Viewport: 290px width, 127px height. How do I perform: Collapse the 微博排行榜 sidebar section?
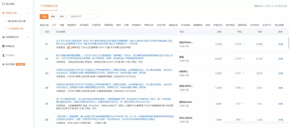pyautogui.click(x=28, y=13)
